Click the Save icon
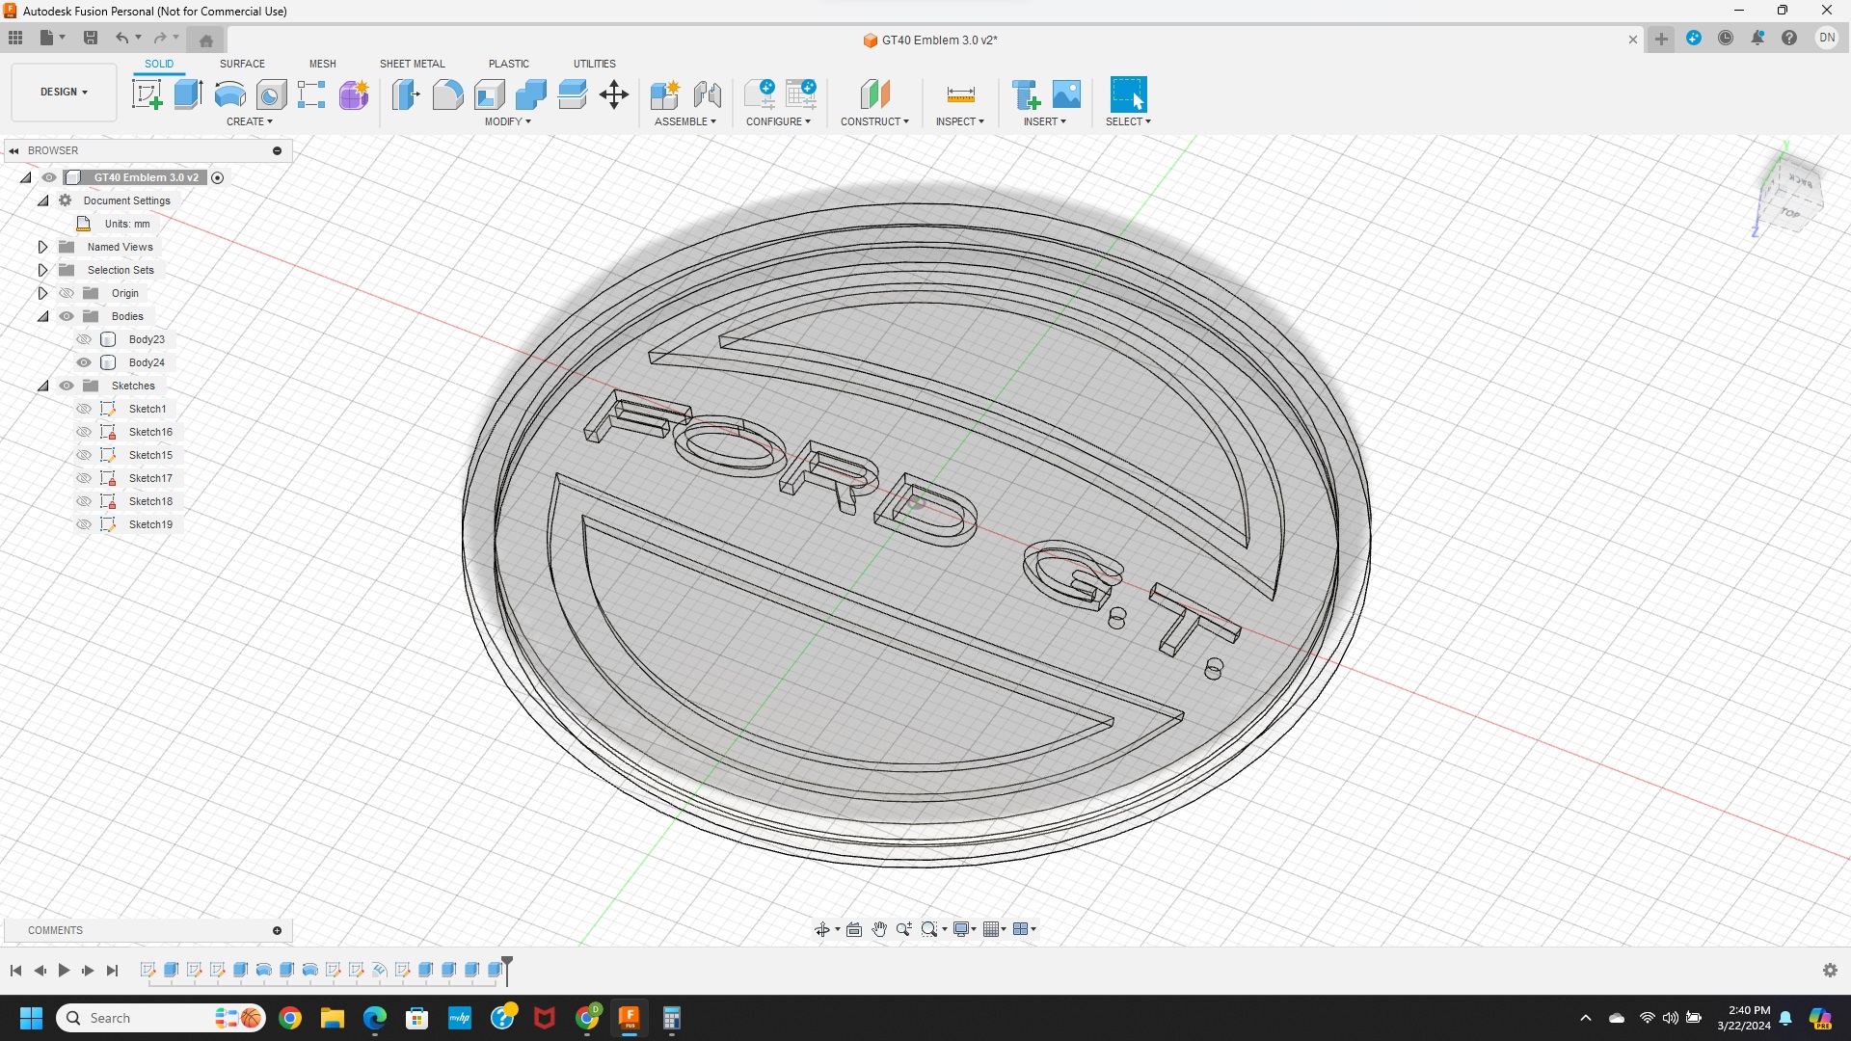This screenshot has height=1041, width=1851. pyautogui.click(x=91, y=38)
